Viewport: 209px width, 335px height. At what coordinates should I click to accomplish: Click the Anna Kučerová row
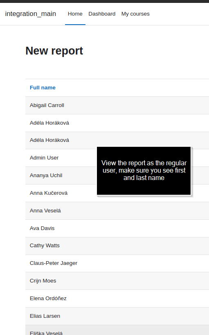pyautogui.click(x=61, y=193)
